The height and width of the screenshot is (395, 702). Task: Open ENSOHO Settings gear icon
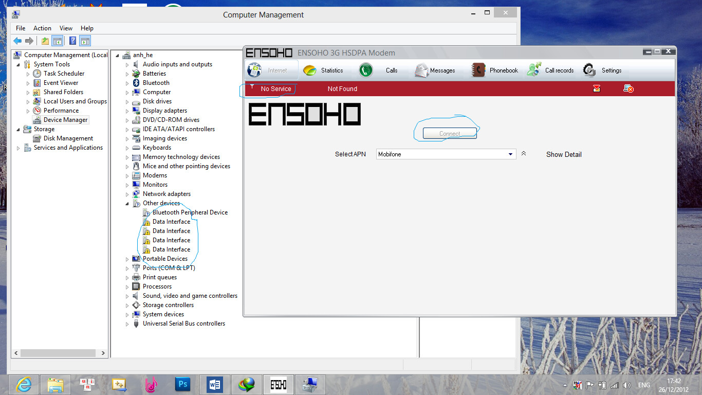click(x=589, y=70)
